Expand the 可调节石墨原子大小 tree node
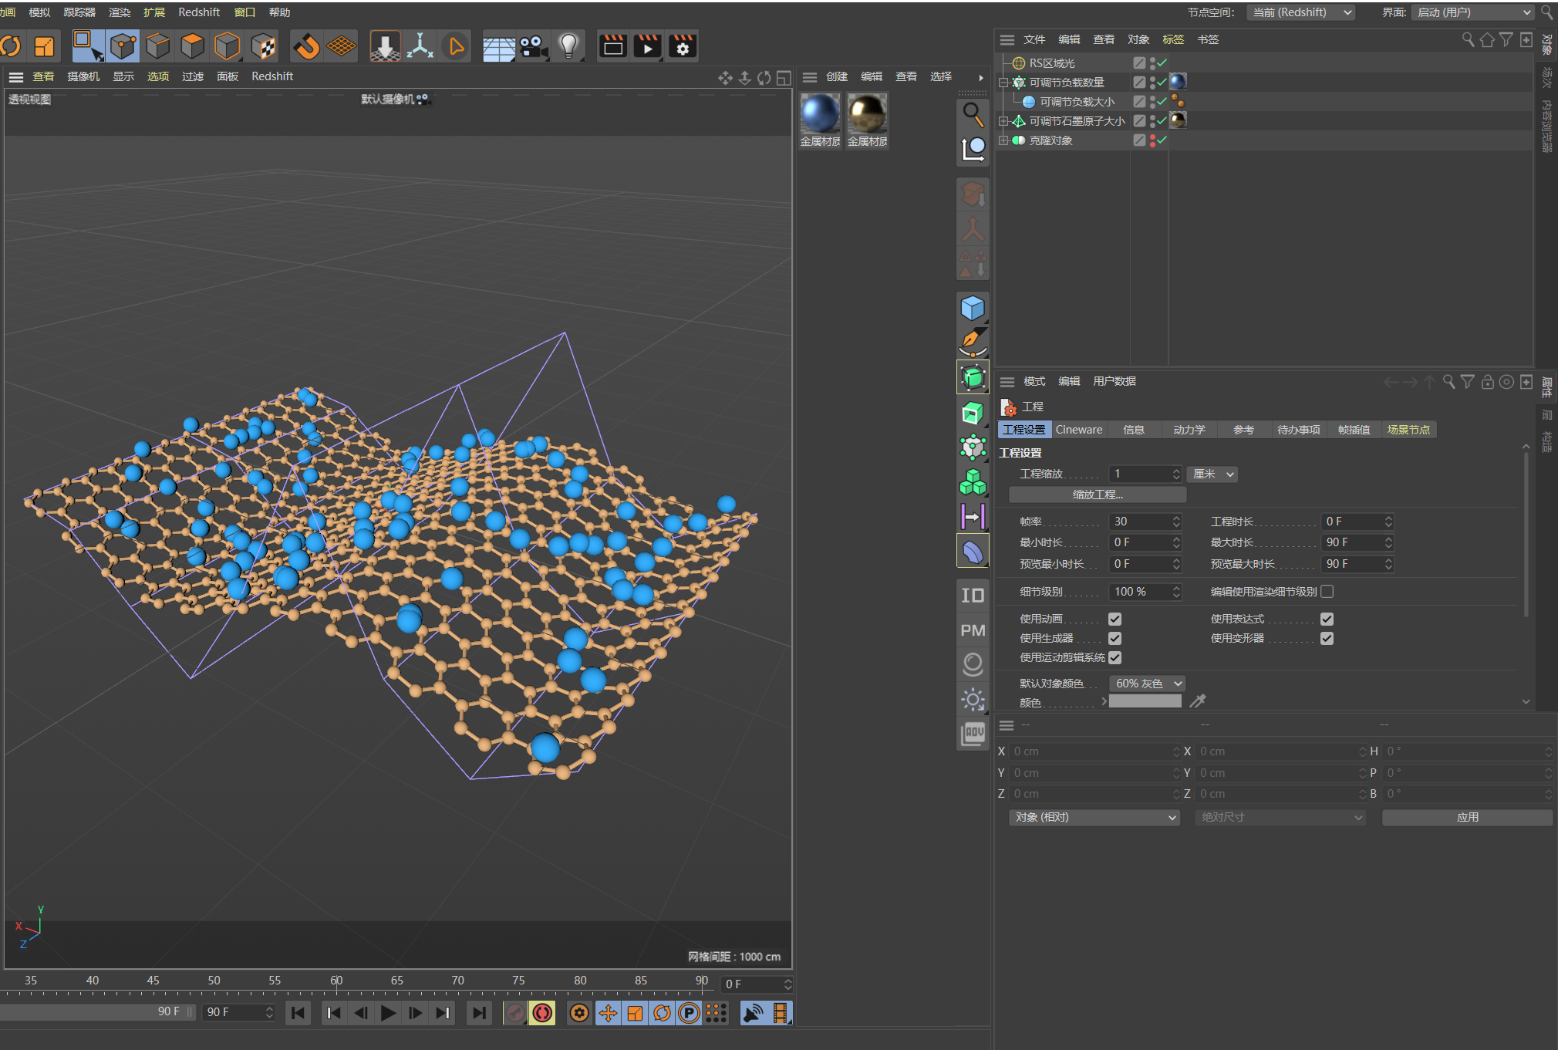 pyautogui.click(x=1003, y=120)
